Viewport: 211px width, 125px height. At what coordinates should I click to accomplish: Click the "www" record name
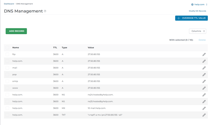click(x=15, y=88)
